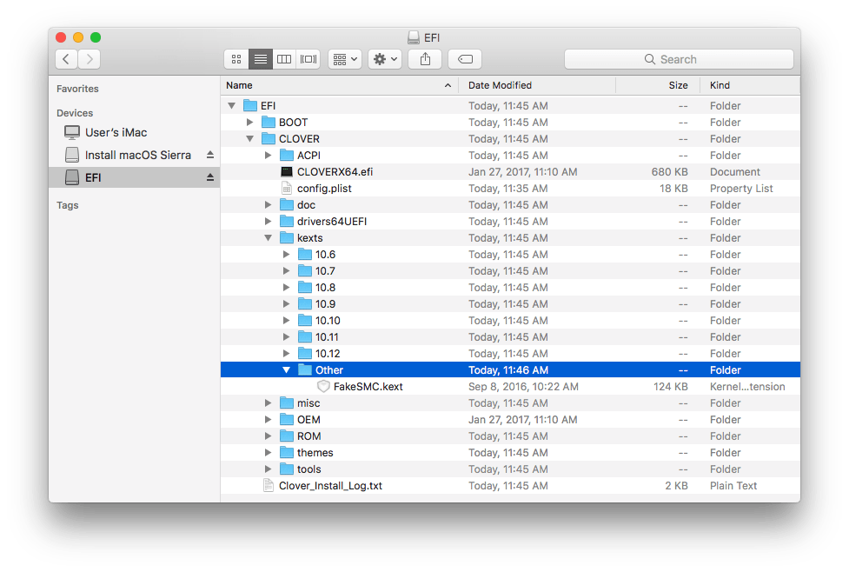
Task: Go forward with the right chevron button
Action: (x=90, y=59)
